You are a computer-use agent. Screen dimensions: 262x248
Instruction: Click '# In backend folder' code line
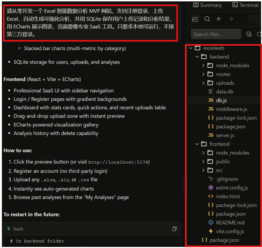coord(37,241)
